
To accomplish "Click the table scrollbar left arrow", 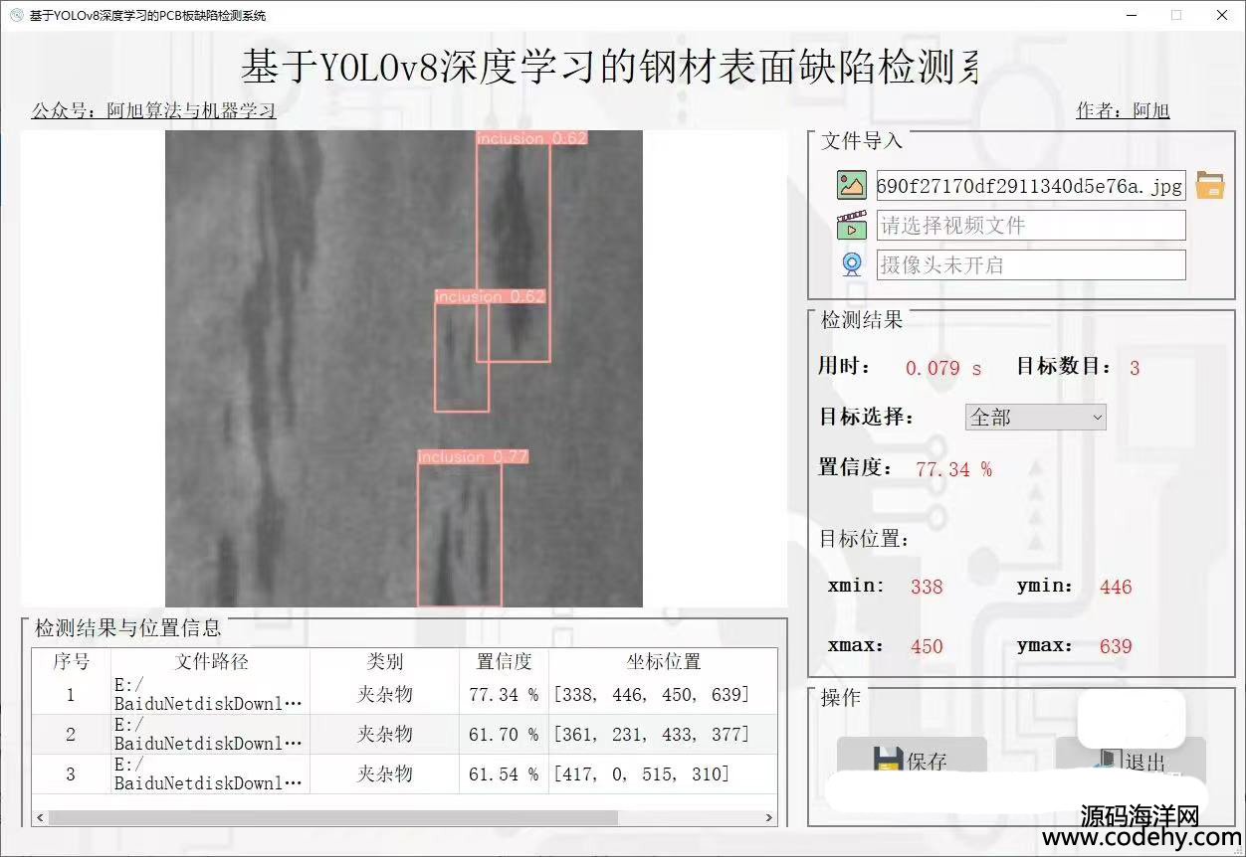I will pyautogui.click(x=40, y=818).
